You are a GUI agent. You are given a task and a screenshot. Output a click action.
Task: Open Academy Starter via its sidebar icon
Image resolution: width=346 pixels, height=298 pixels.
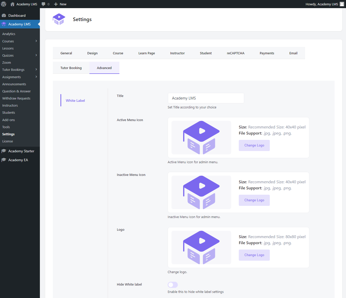pos(4,151)
